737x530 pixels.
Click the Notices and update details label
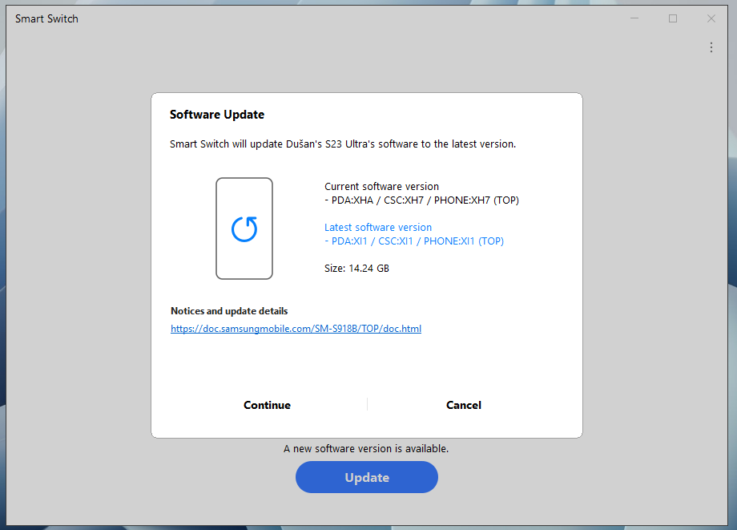(x=229, y=311)
